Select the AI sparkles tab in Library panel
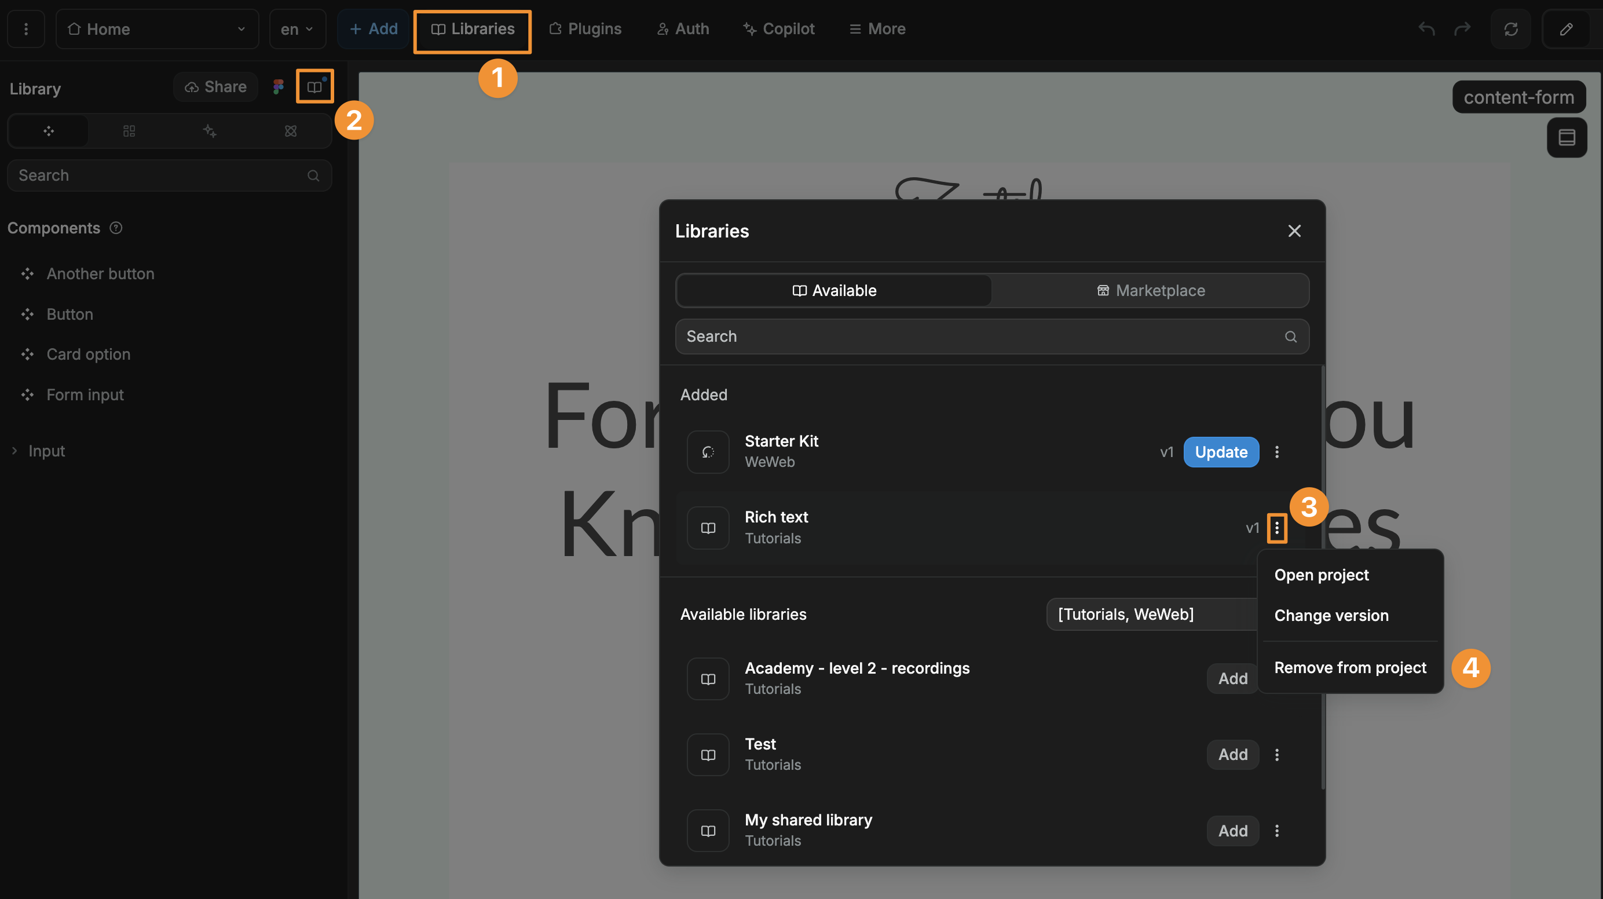 (x=209, y=131)
